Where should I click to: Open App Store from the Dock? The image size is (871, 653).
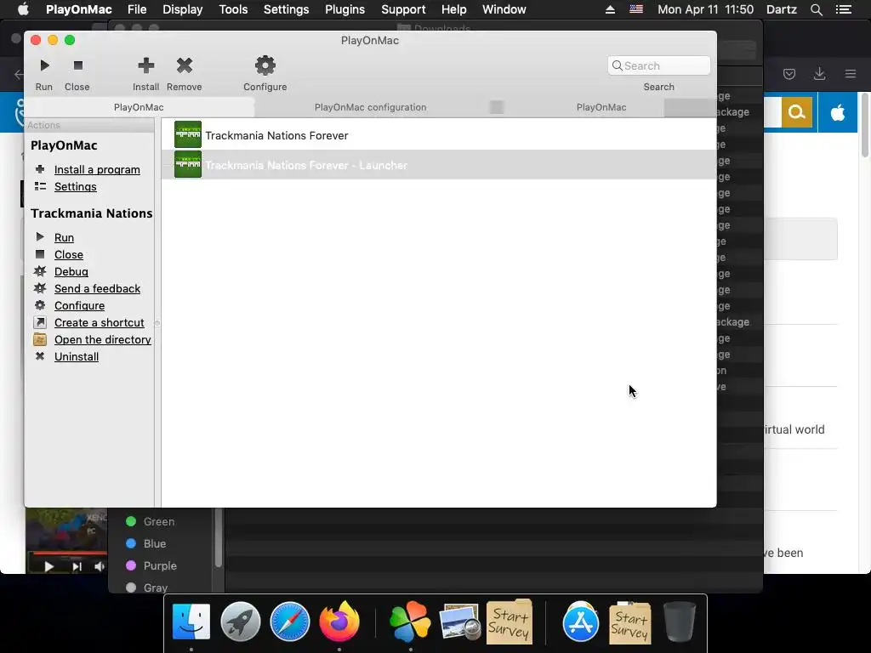580,622
